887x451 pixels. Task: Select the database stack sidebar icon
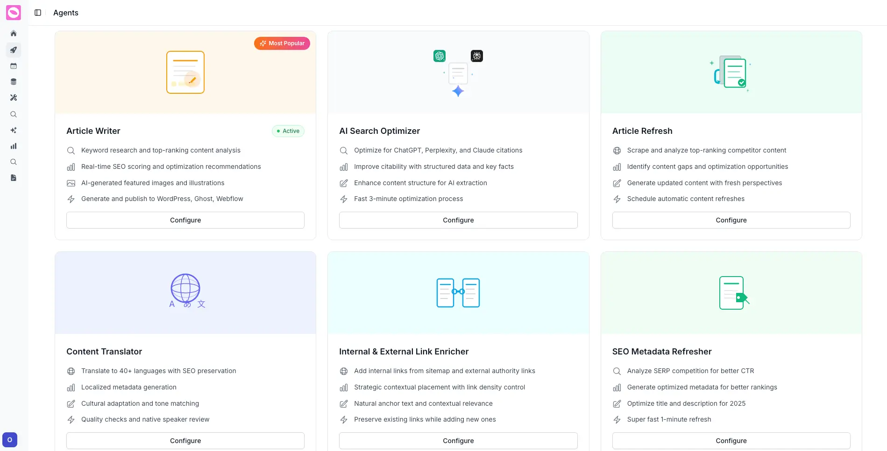tap(14, 82)
